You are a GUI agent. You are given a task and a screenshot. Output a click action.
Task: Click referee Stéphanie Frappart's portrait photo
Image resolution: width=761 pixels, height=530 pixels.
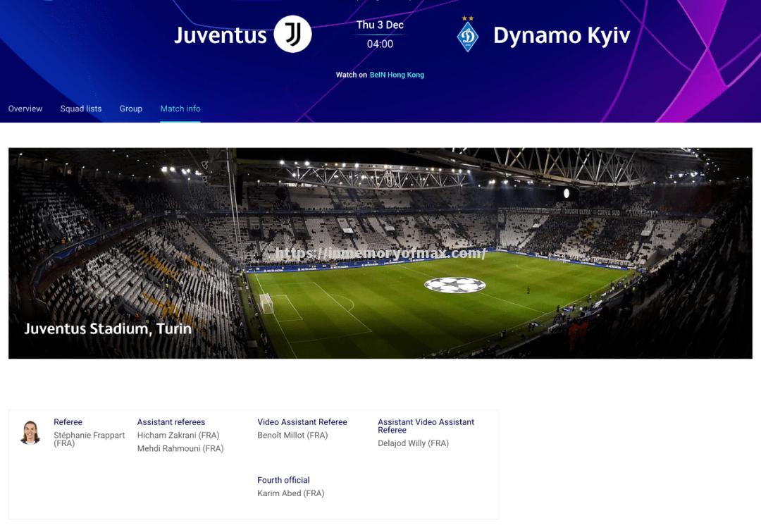(x=30, y=432)
